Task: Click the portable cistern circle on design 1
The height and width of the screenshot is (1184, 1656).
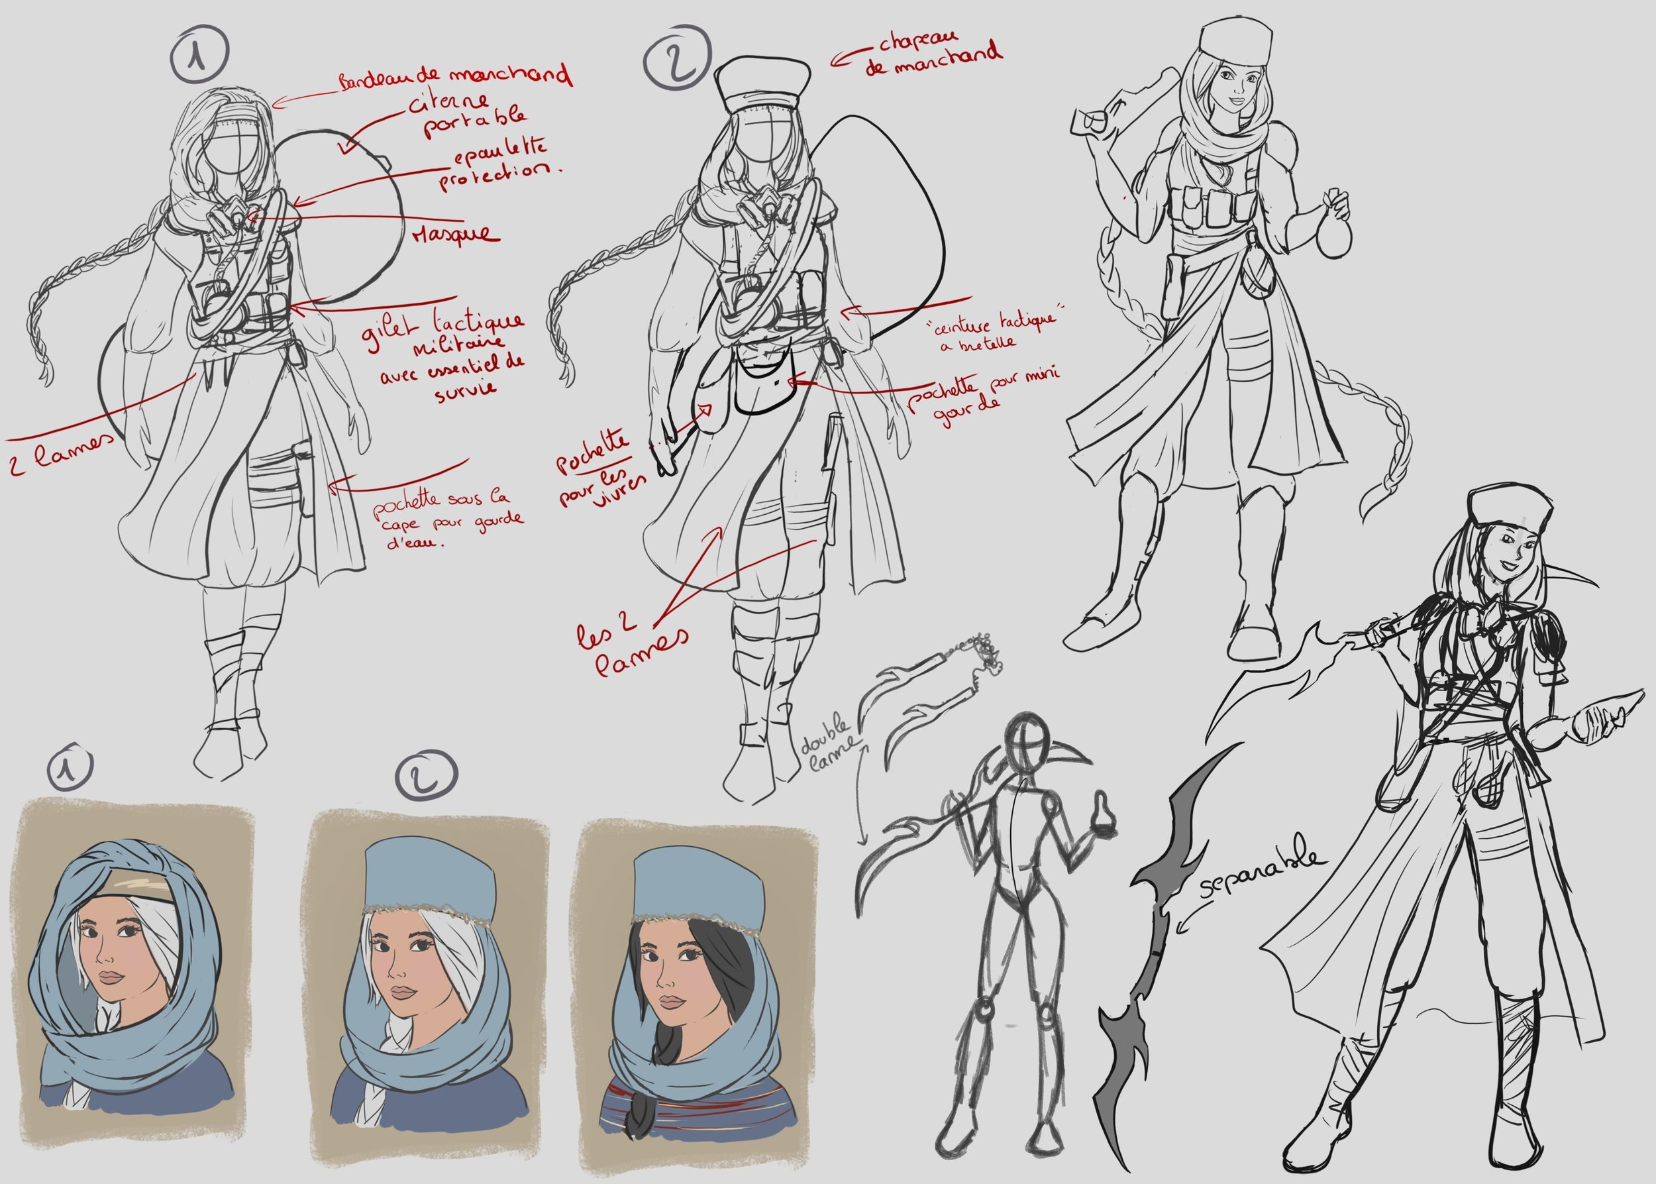Action: pyautogui.click(x=350, y=211)
